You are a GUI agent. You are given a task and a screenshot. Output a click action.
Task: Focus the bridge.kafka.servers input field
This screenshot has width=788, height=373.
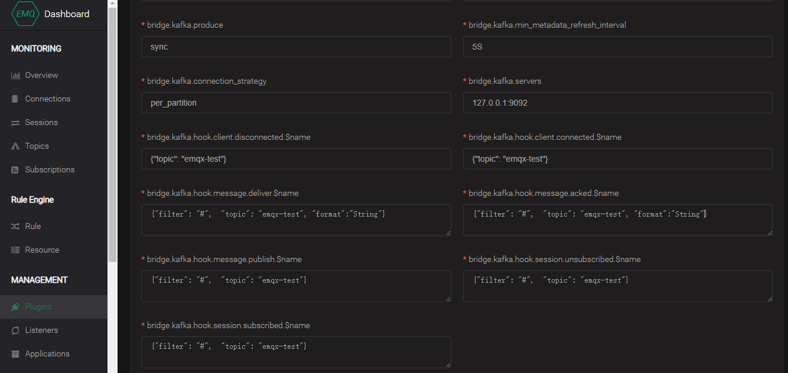pyautogui.click(x=617, y=103)
